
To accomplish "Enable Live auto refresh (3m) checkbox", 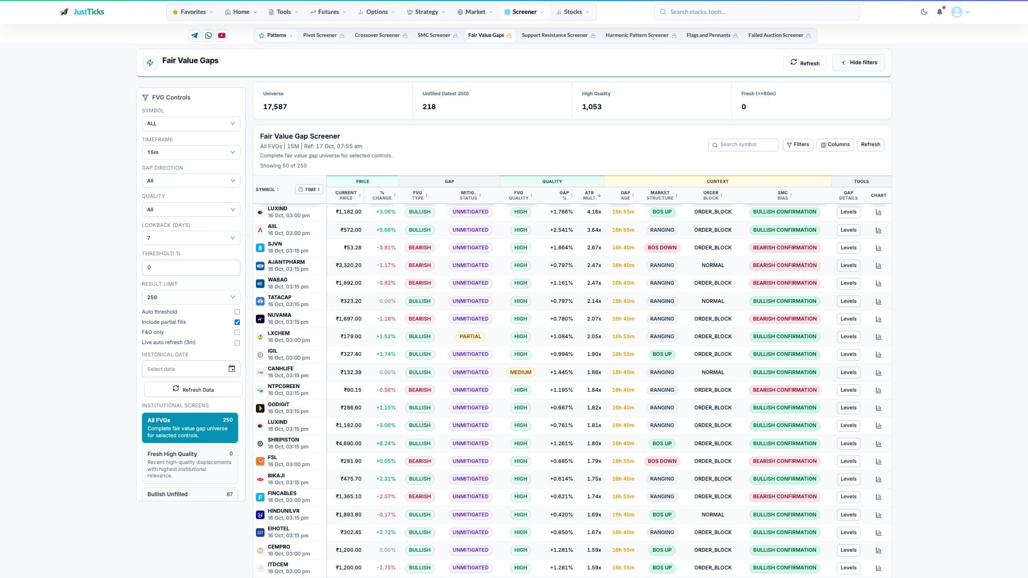I will coord(237,343).
